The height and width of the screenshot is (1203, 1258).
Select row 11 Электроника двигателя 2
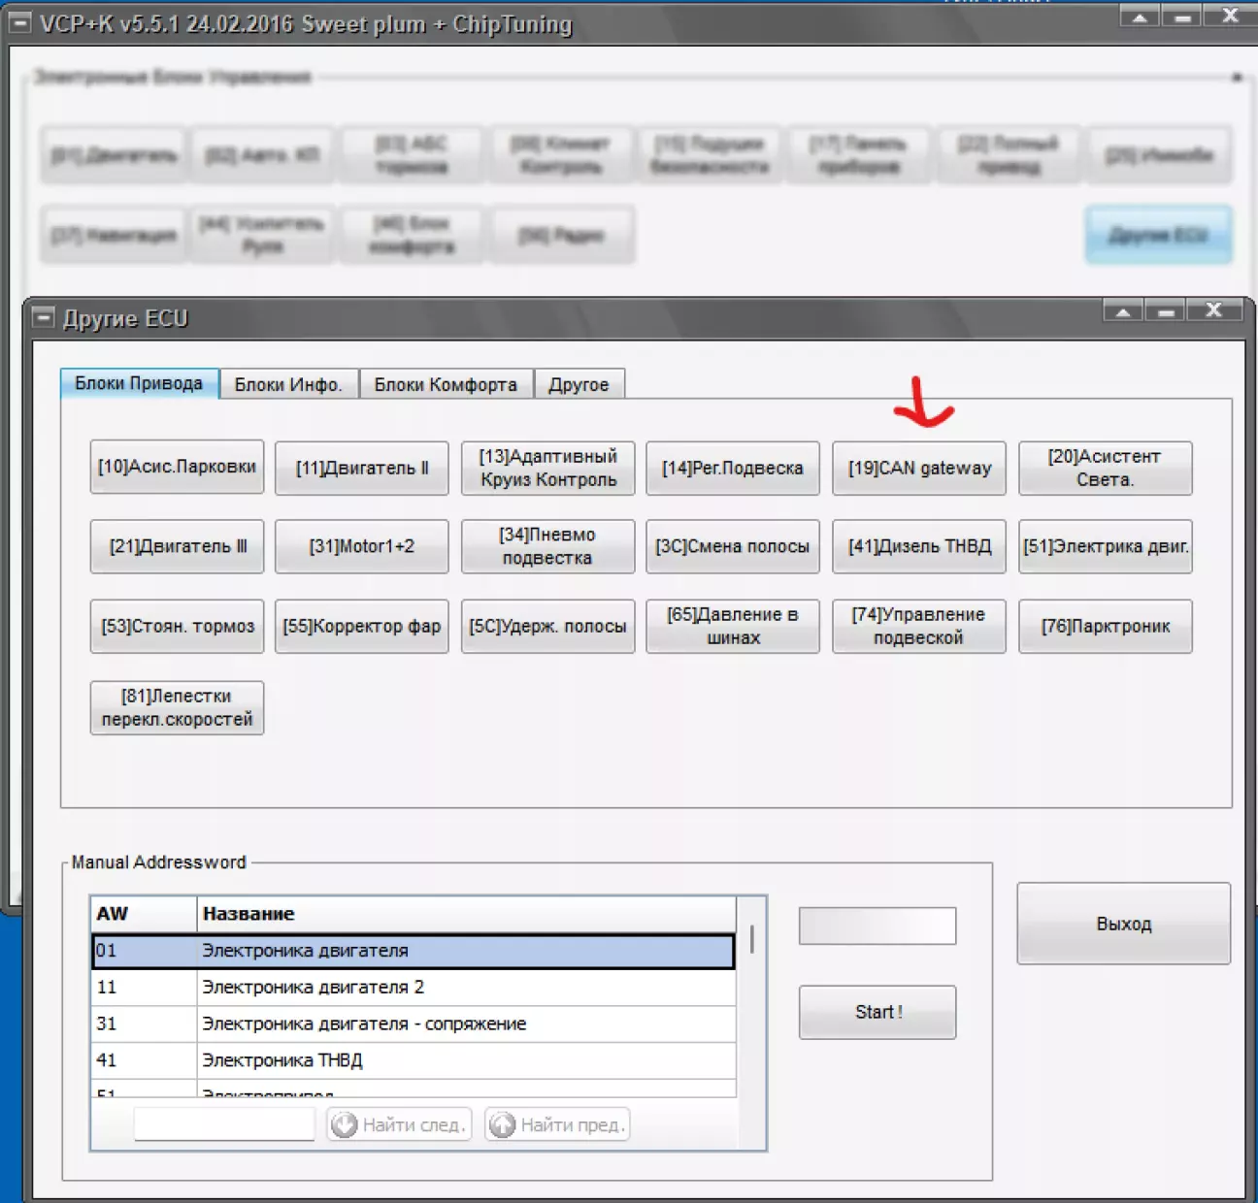pos(413,988)
